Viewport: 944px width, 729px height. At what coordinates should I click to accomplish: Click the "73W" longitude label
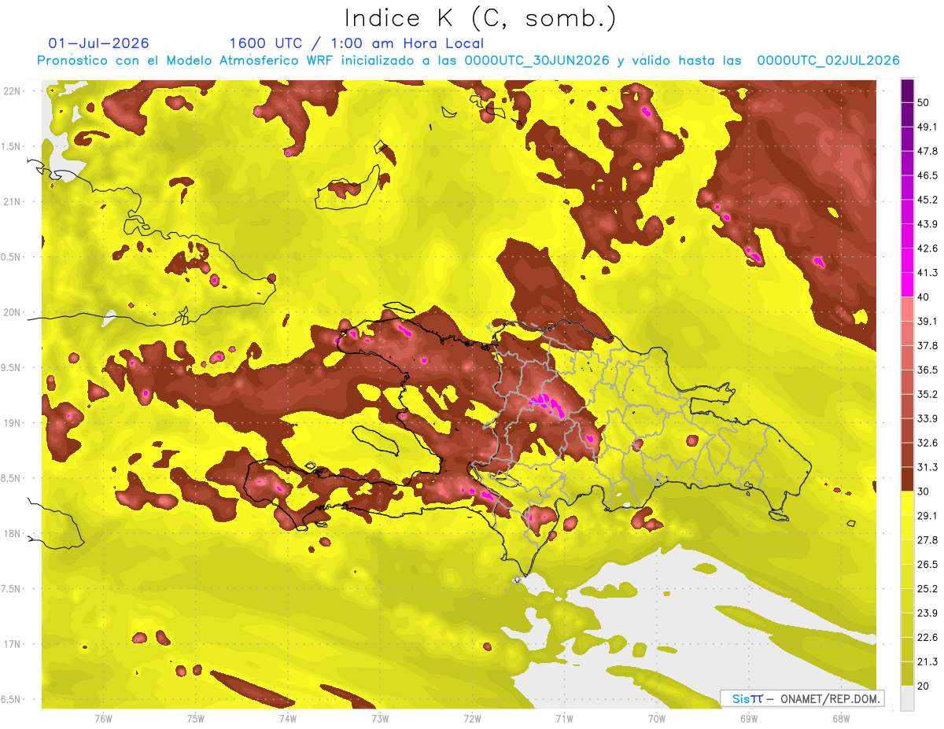[x=379, y=719]
